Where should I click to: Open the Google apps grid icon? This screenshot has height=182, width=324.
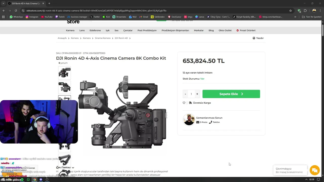(x=3, y=17)
